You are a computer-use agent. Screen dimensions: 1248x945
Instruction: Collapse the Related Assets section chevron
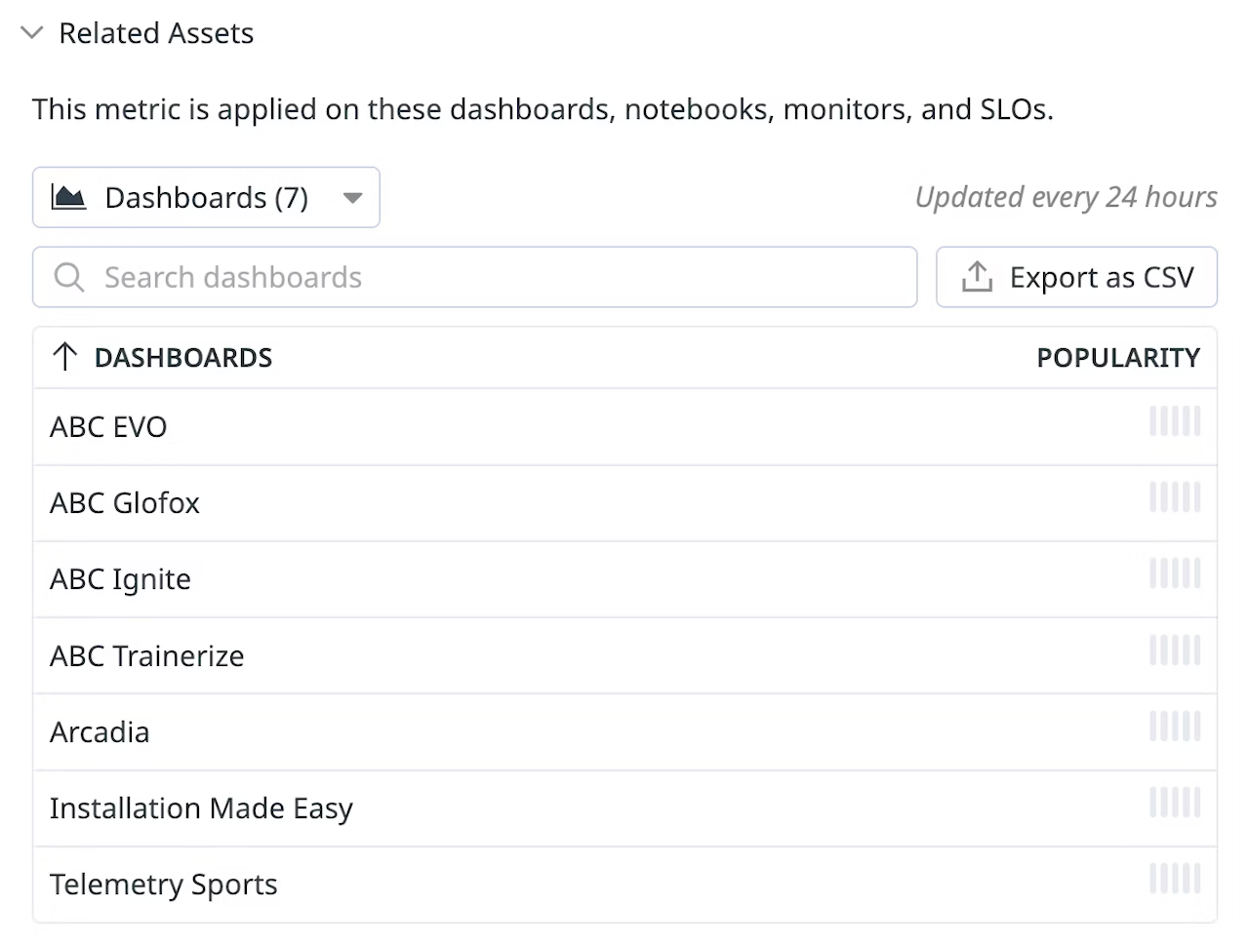click(32, 33)
